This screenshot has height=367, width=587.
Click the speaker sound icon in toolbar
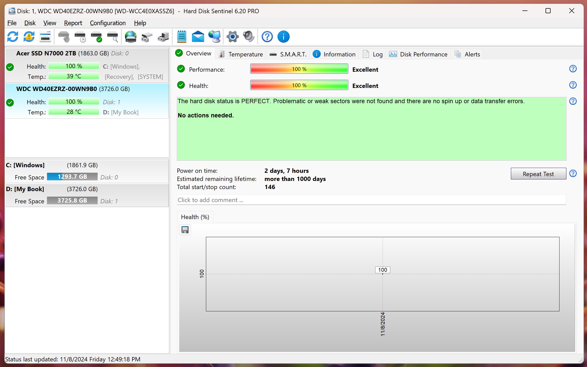pyautogui.click(x=249, y=37)
